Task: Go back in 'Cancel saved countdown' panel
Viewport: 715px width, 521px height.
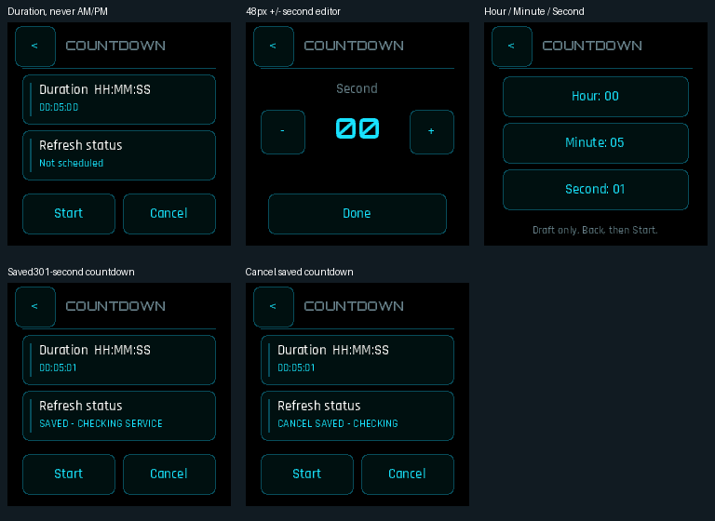Action: pos(274,307)
